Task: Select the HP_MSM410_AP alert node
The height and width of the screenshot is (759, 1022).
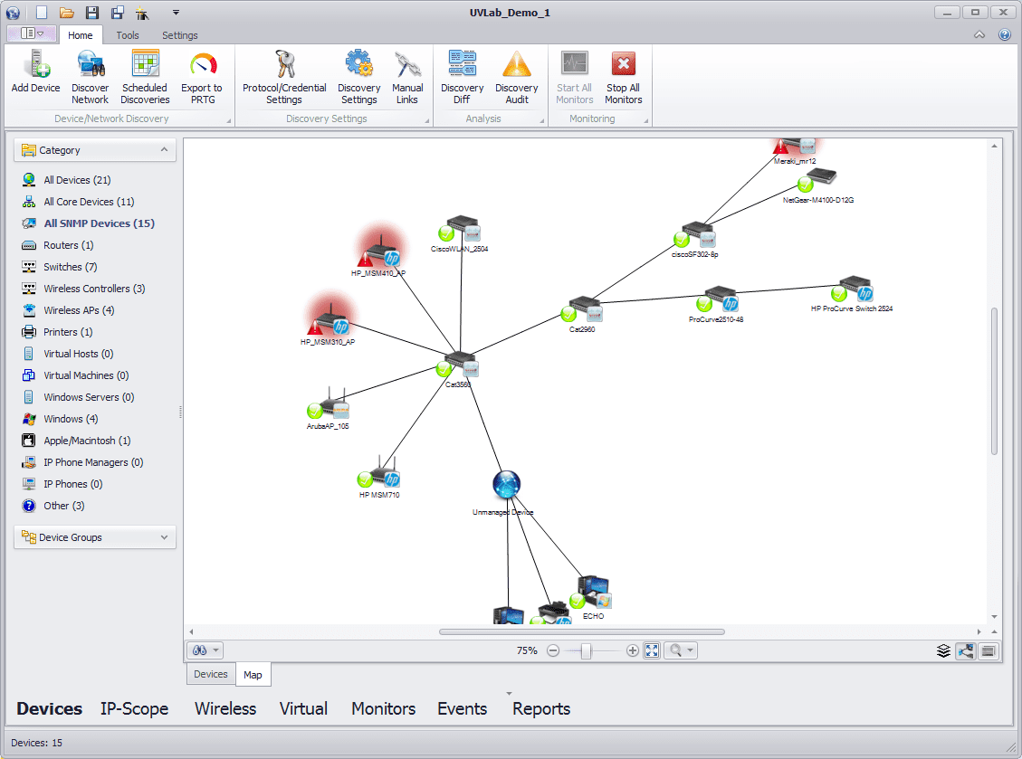Action: (380, 251)
